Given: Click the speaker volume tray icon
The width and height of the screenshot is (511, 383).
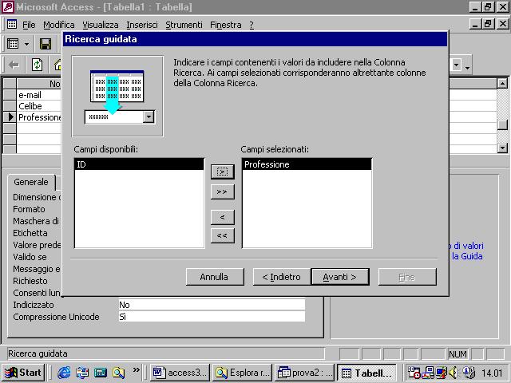Looking at the screenshot, I should coord(454,373).
